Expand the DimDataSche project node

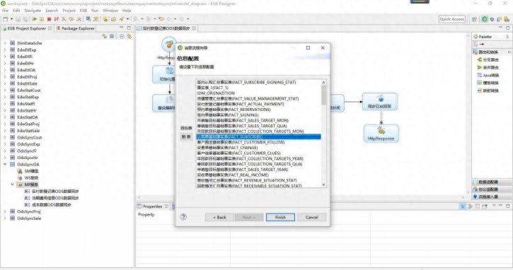coord(5,43)
